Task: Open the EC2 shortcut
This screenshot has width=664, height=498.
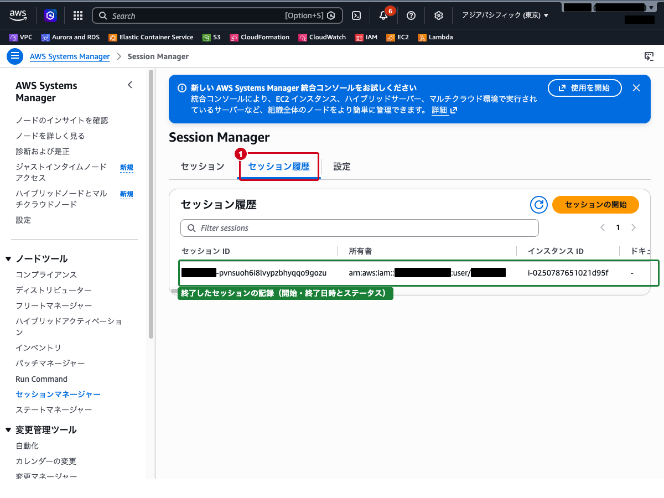Action: 398,37
